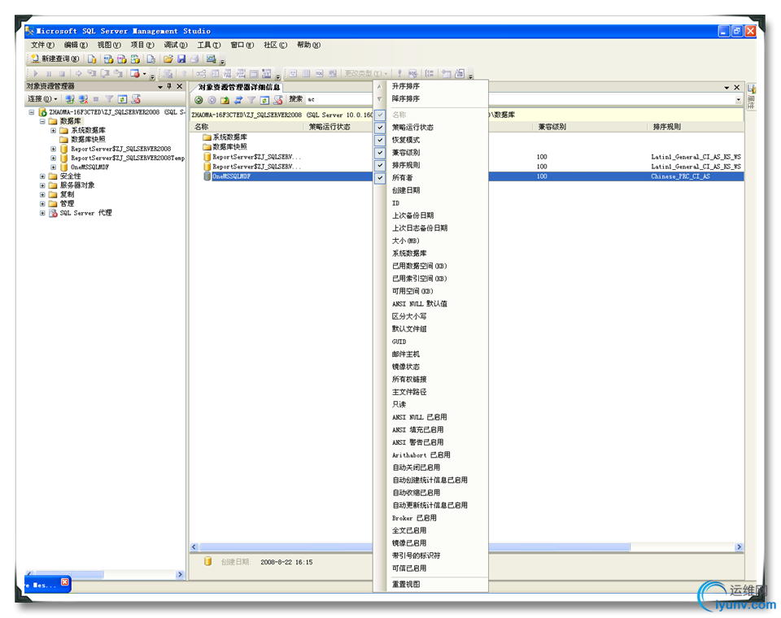The height and width of the screenshot is (618, 781).
Task: Open the 文件 menu
Action: point(42,45)
